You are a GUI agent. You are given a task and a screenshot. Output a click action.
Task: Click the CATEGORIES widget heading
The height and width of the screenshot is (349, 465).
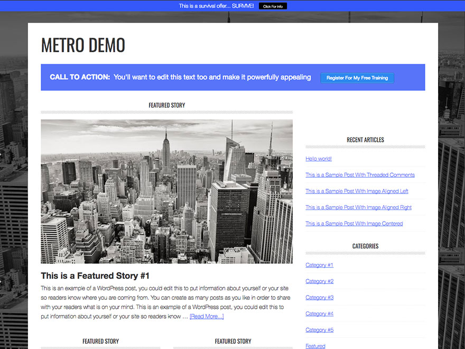click(365, 246)
